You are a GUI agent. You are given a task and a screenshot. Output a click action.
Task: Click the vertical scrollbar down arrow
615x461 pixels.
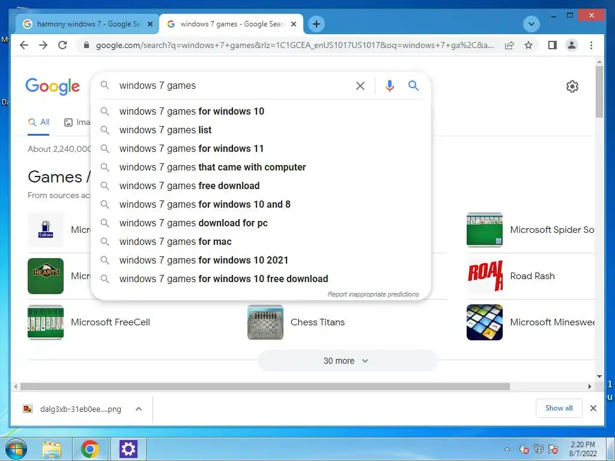[599, 376]
